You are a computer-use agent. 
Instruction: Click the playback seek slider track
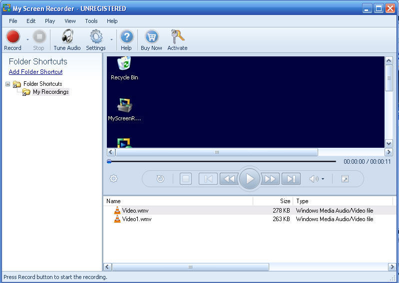pos(222,161)
